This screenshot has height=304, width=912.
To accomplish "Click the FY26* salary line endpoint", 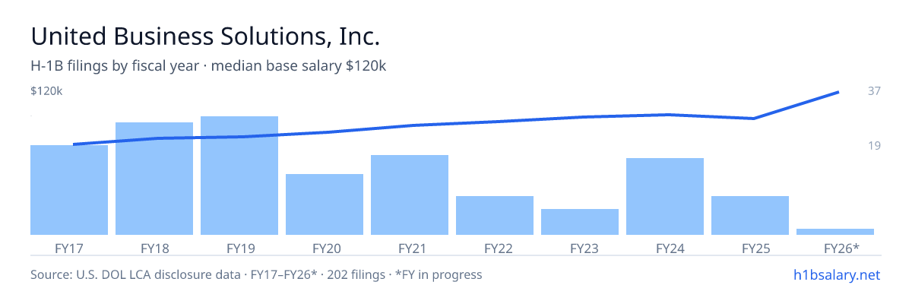I will click(838, 92).
